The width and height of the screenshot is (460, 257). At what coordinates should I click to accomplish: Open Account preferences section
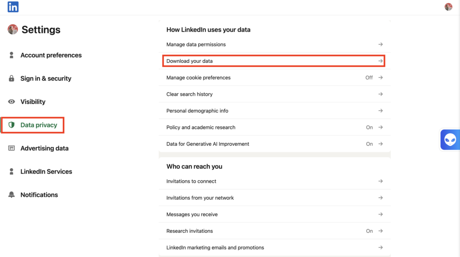(x=51, y=55)
